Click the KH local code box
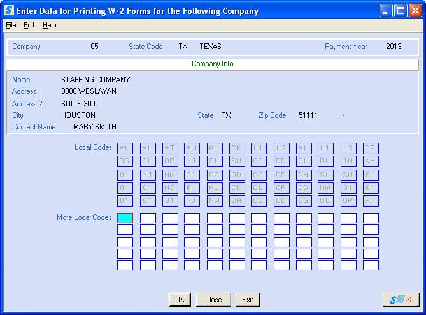 point(371,161)
